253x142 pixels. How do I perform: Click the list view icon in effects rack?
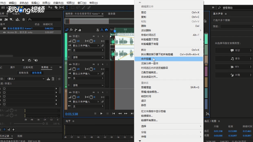click(x=4, y=129)
